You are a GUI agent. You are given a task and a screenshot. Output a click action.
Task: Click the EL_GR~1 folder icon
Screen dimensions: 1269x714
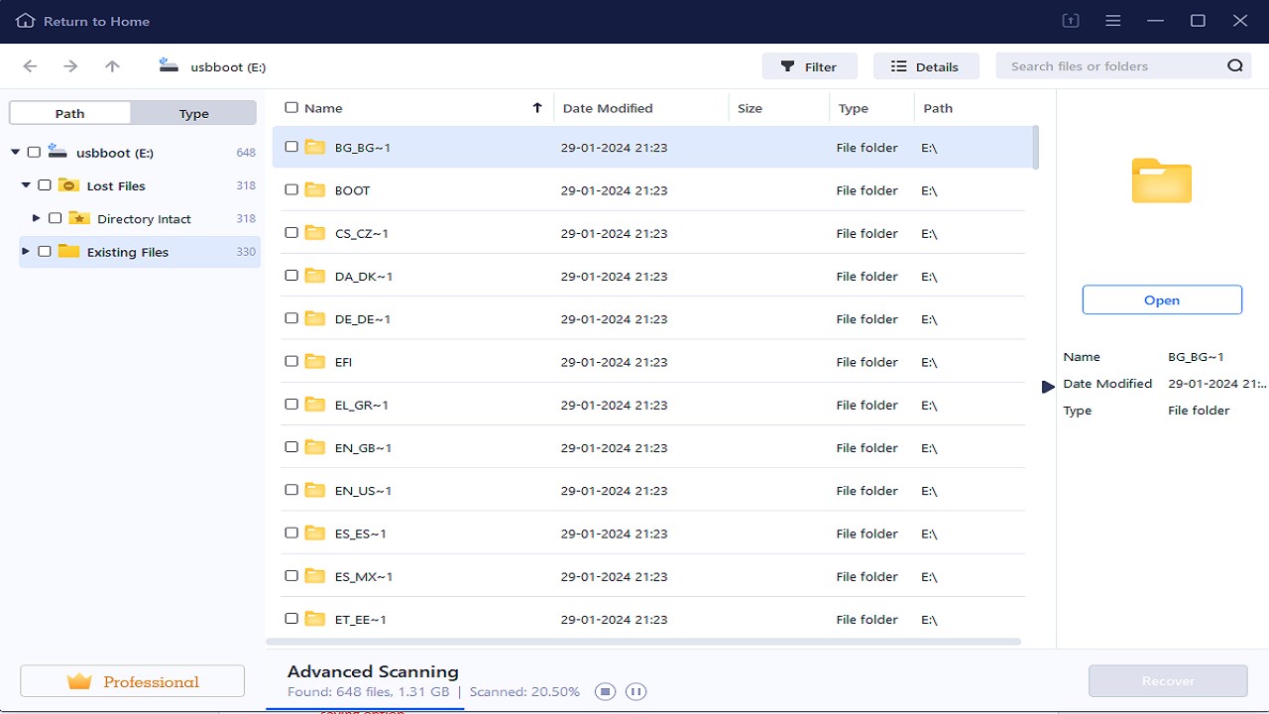pyautogui.click(x=315, y=404)
